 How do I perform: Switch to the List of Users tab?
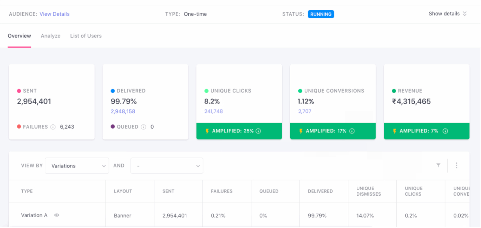[86, 36]
